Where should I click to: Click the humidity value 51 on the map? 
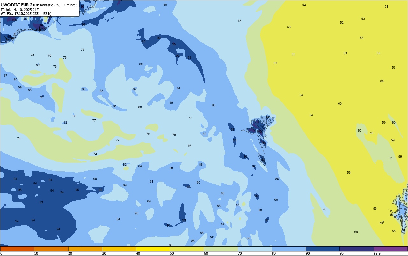[x=386, y=6]
